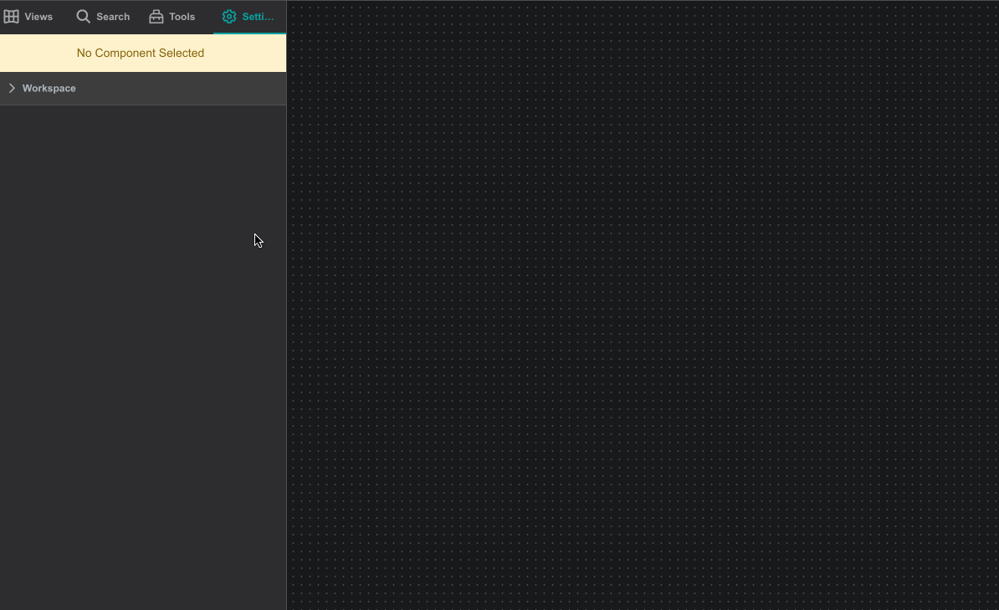Open the Tools tab
The height and width of the screenshot is (610, 999).
pos(172,17)
